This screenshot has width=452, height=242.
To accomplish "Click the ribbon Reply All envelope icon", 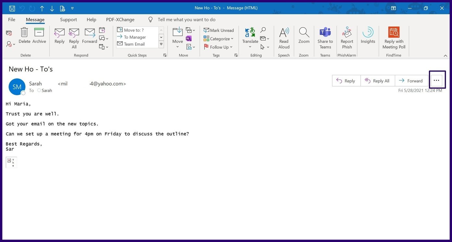I will (x=74, y=38).
